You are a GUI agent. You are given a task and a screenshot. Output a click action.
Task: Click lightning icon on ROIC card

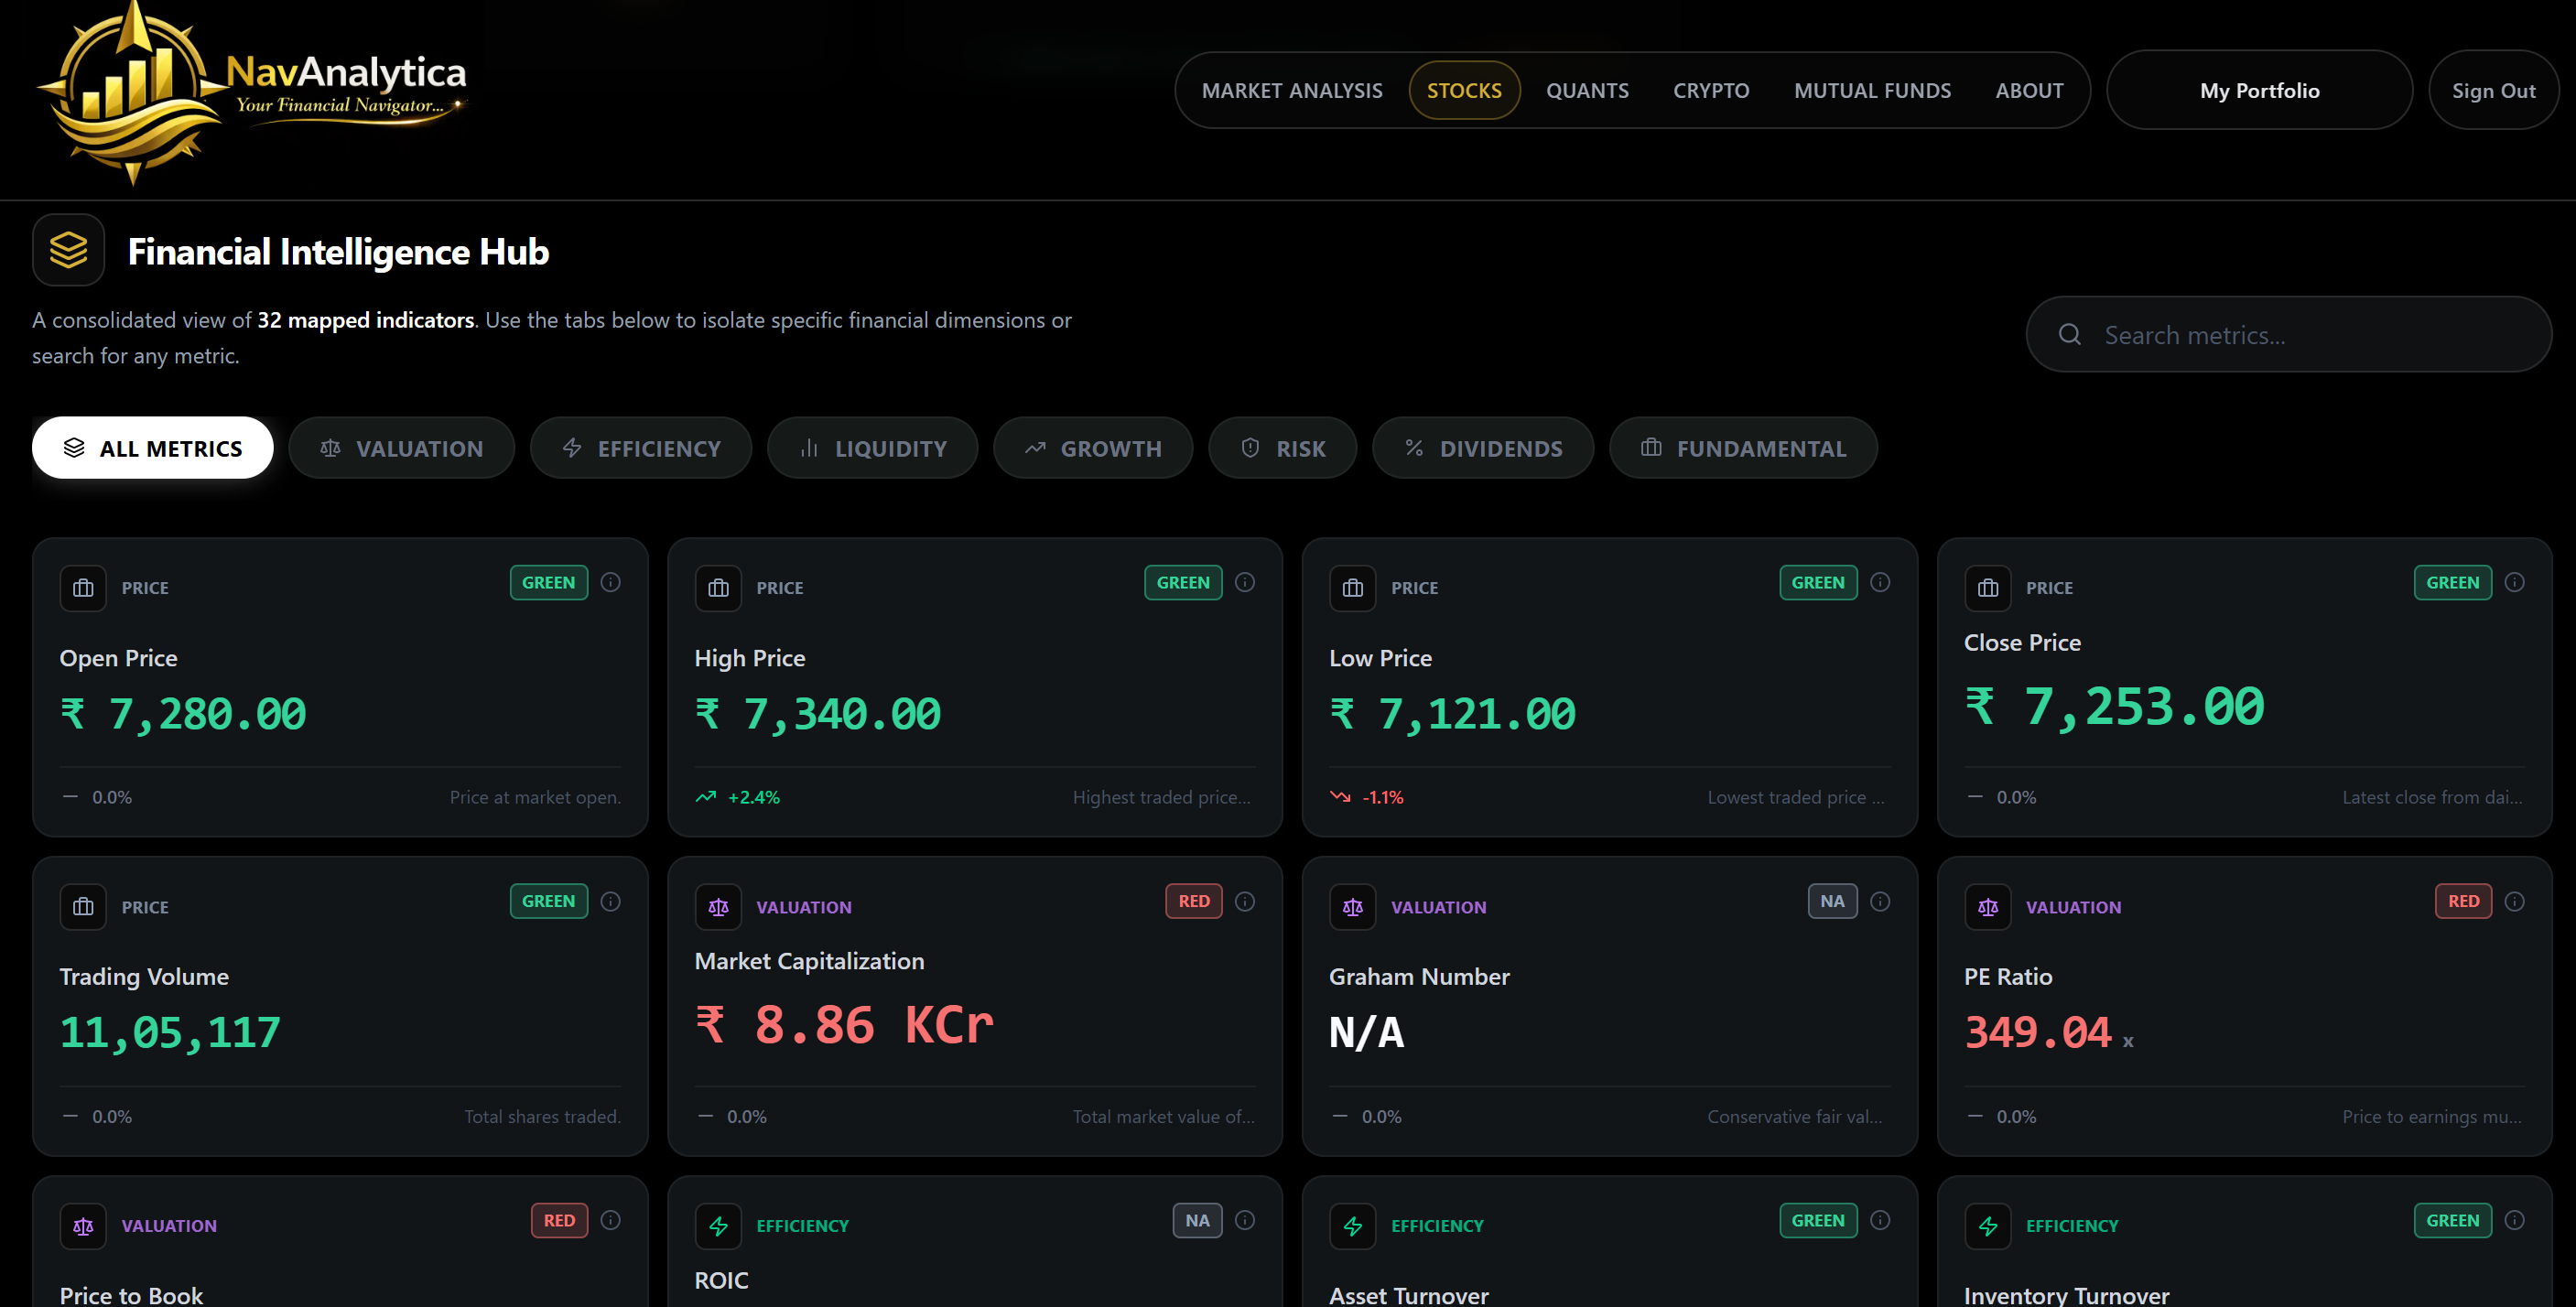pyautogui.click(x=718, y=1226)
